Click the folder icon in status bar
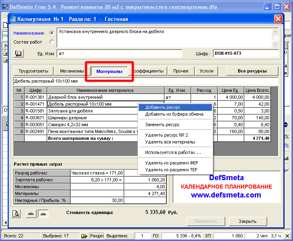Viewport: 293px width, 241px height. coord(84,236)
